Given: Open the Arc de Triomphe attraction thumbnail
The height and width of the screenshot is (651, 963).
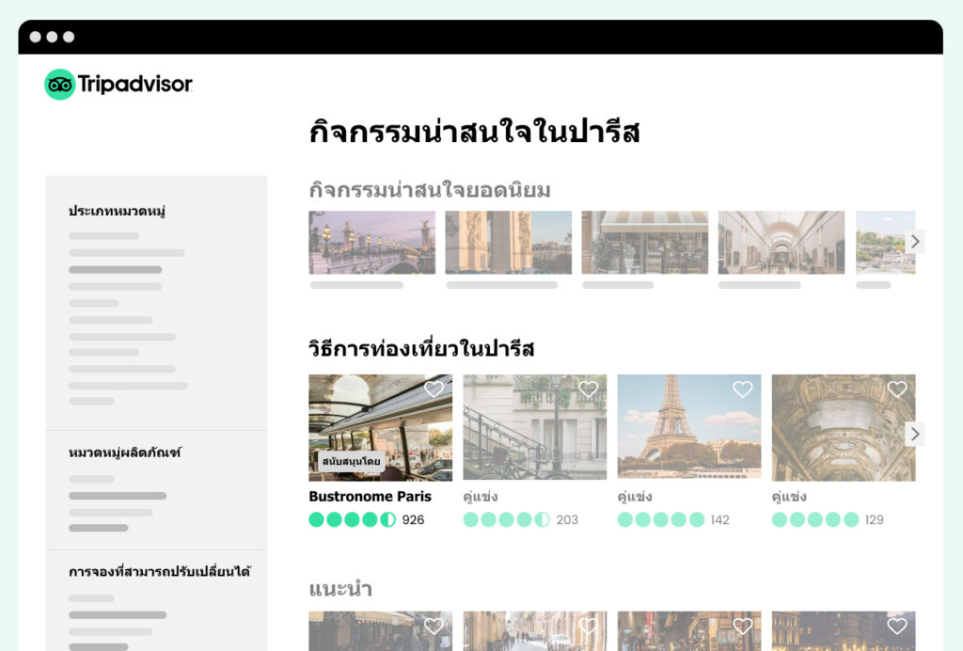Looking at the screenshot, I should coord(509,243).
